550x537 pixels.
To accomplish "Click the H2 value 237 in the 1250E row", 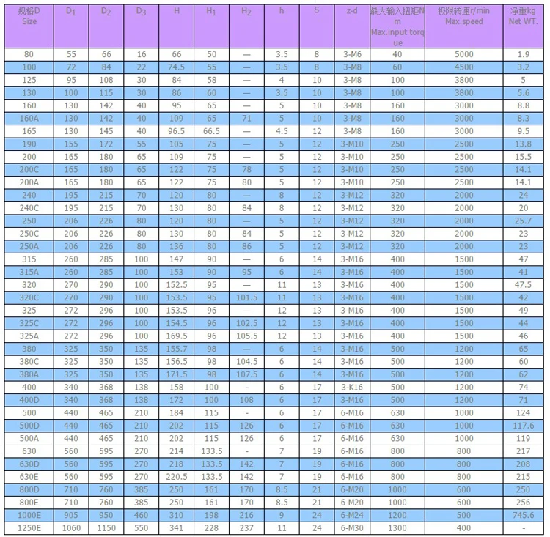I will (x=246, y=528).
